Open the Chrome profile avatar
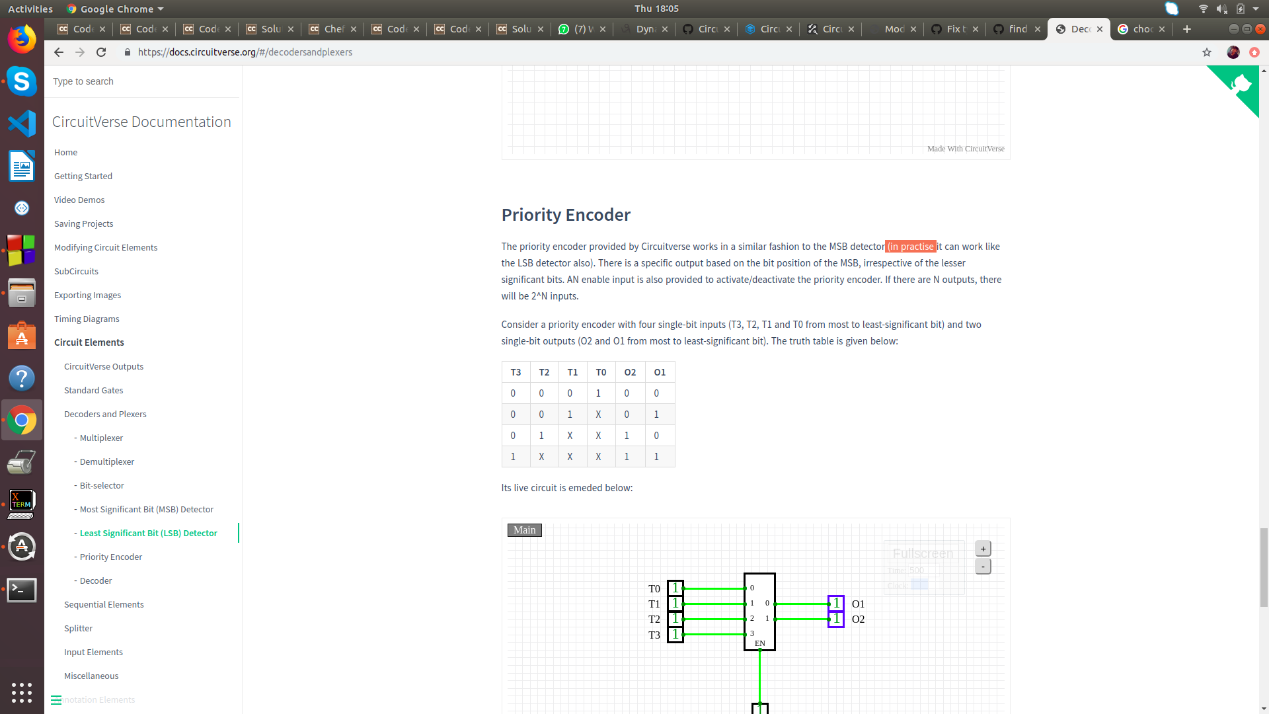This screenshot has width=1269, height=714. click(1233, 52)
